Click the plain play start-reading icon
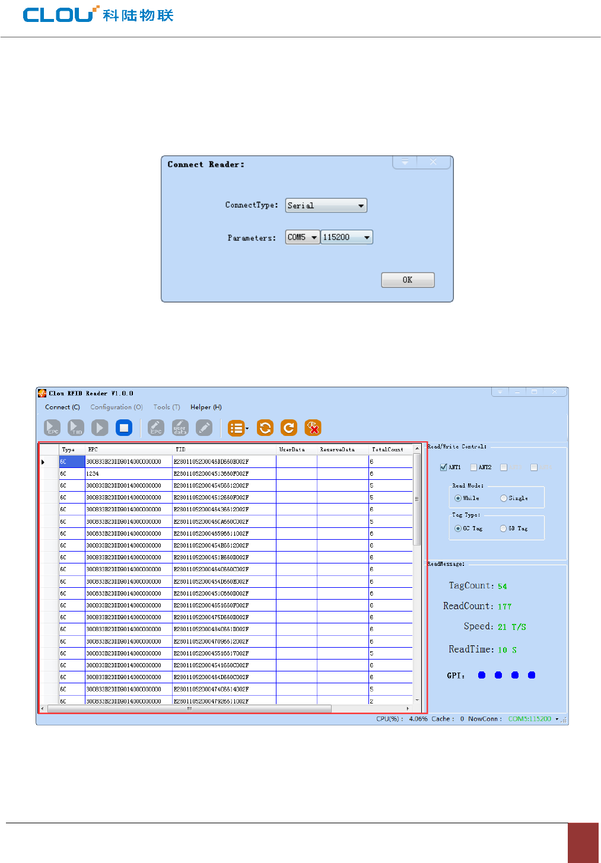The height and width of the screenshot is (863, 601). (x=100, y=428)
